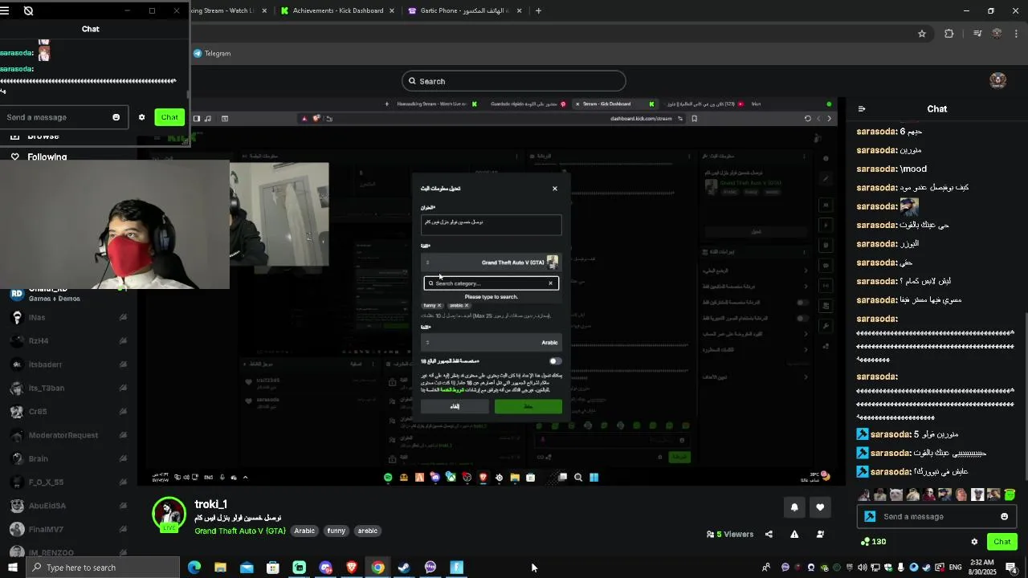Open the Telegram bookmark

coord(212,54)
